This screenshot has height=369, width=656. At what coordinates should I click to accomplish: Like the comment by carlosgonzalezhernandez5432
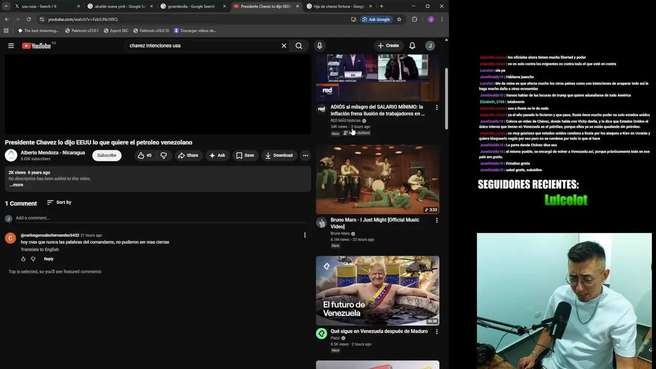[23, 259]
